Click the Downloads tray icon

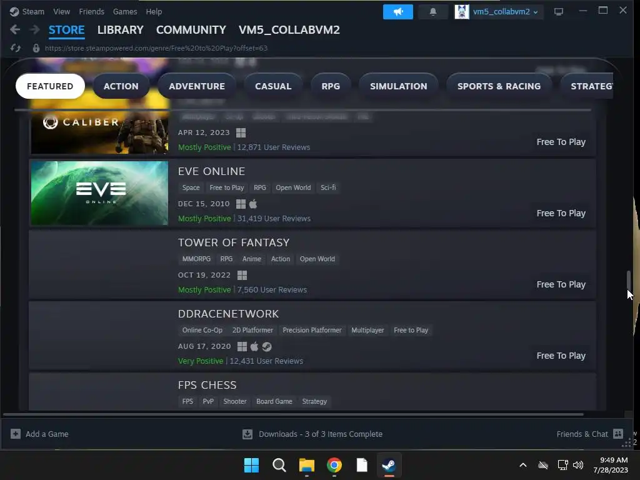[x=247, y=434]
